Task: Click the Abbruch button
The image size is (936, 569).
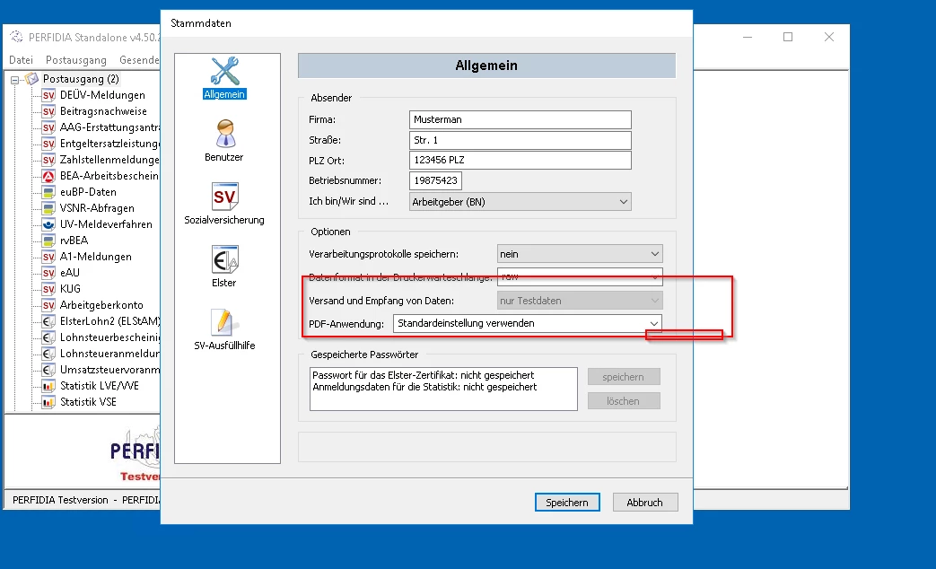Action: coord(644,502)
